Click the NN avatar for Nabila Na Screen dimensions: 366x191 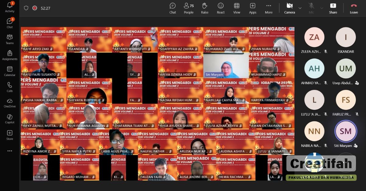pos(314,131)
